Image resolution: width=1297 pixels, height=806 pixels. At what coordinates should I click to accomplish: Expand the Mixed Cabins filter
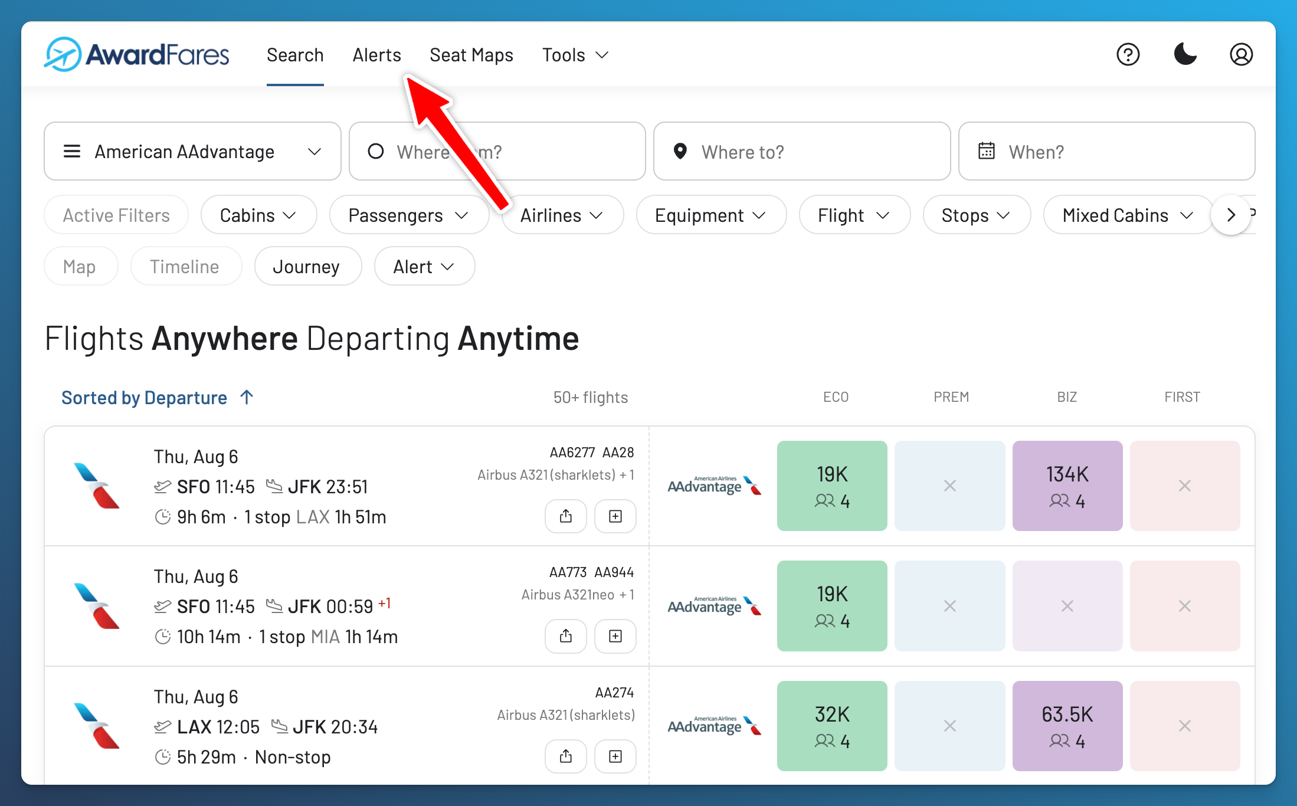[x=1128, y=215]
